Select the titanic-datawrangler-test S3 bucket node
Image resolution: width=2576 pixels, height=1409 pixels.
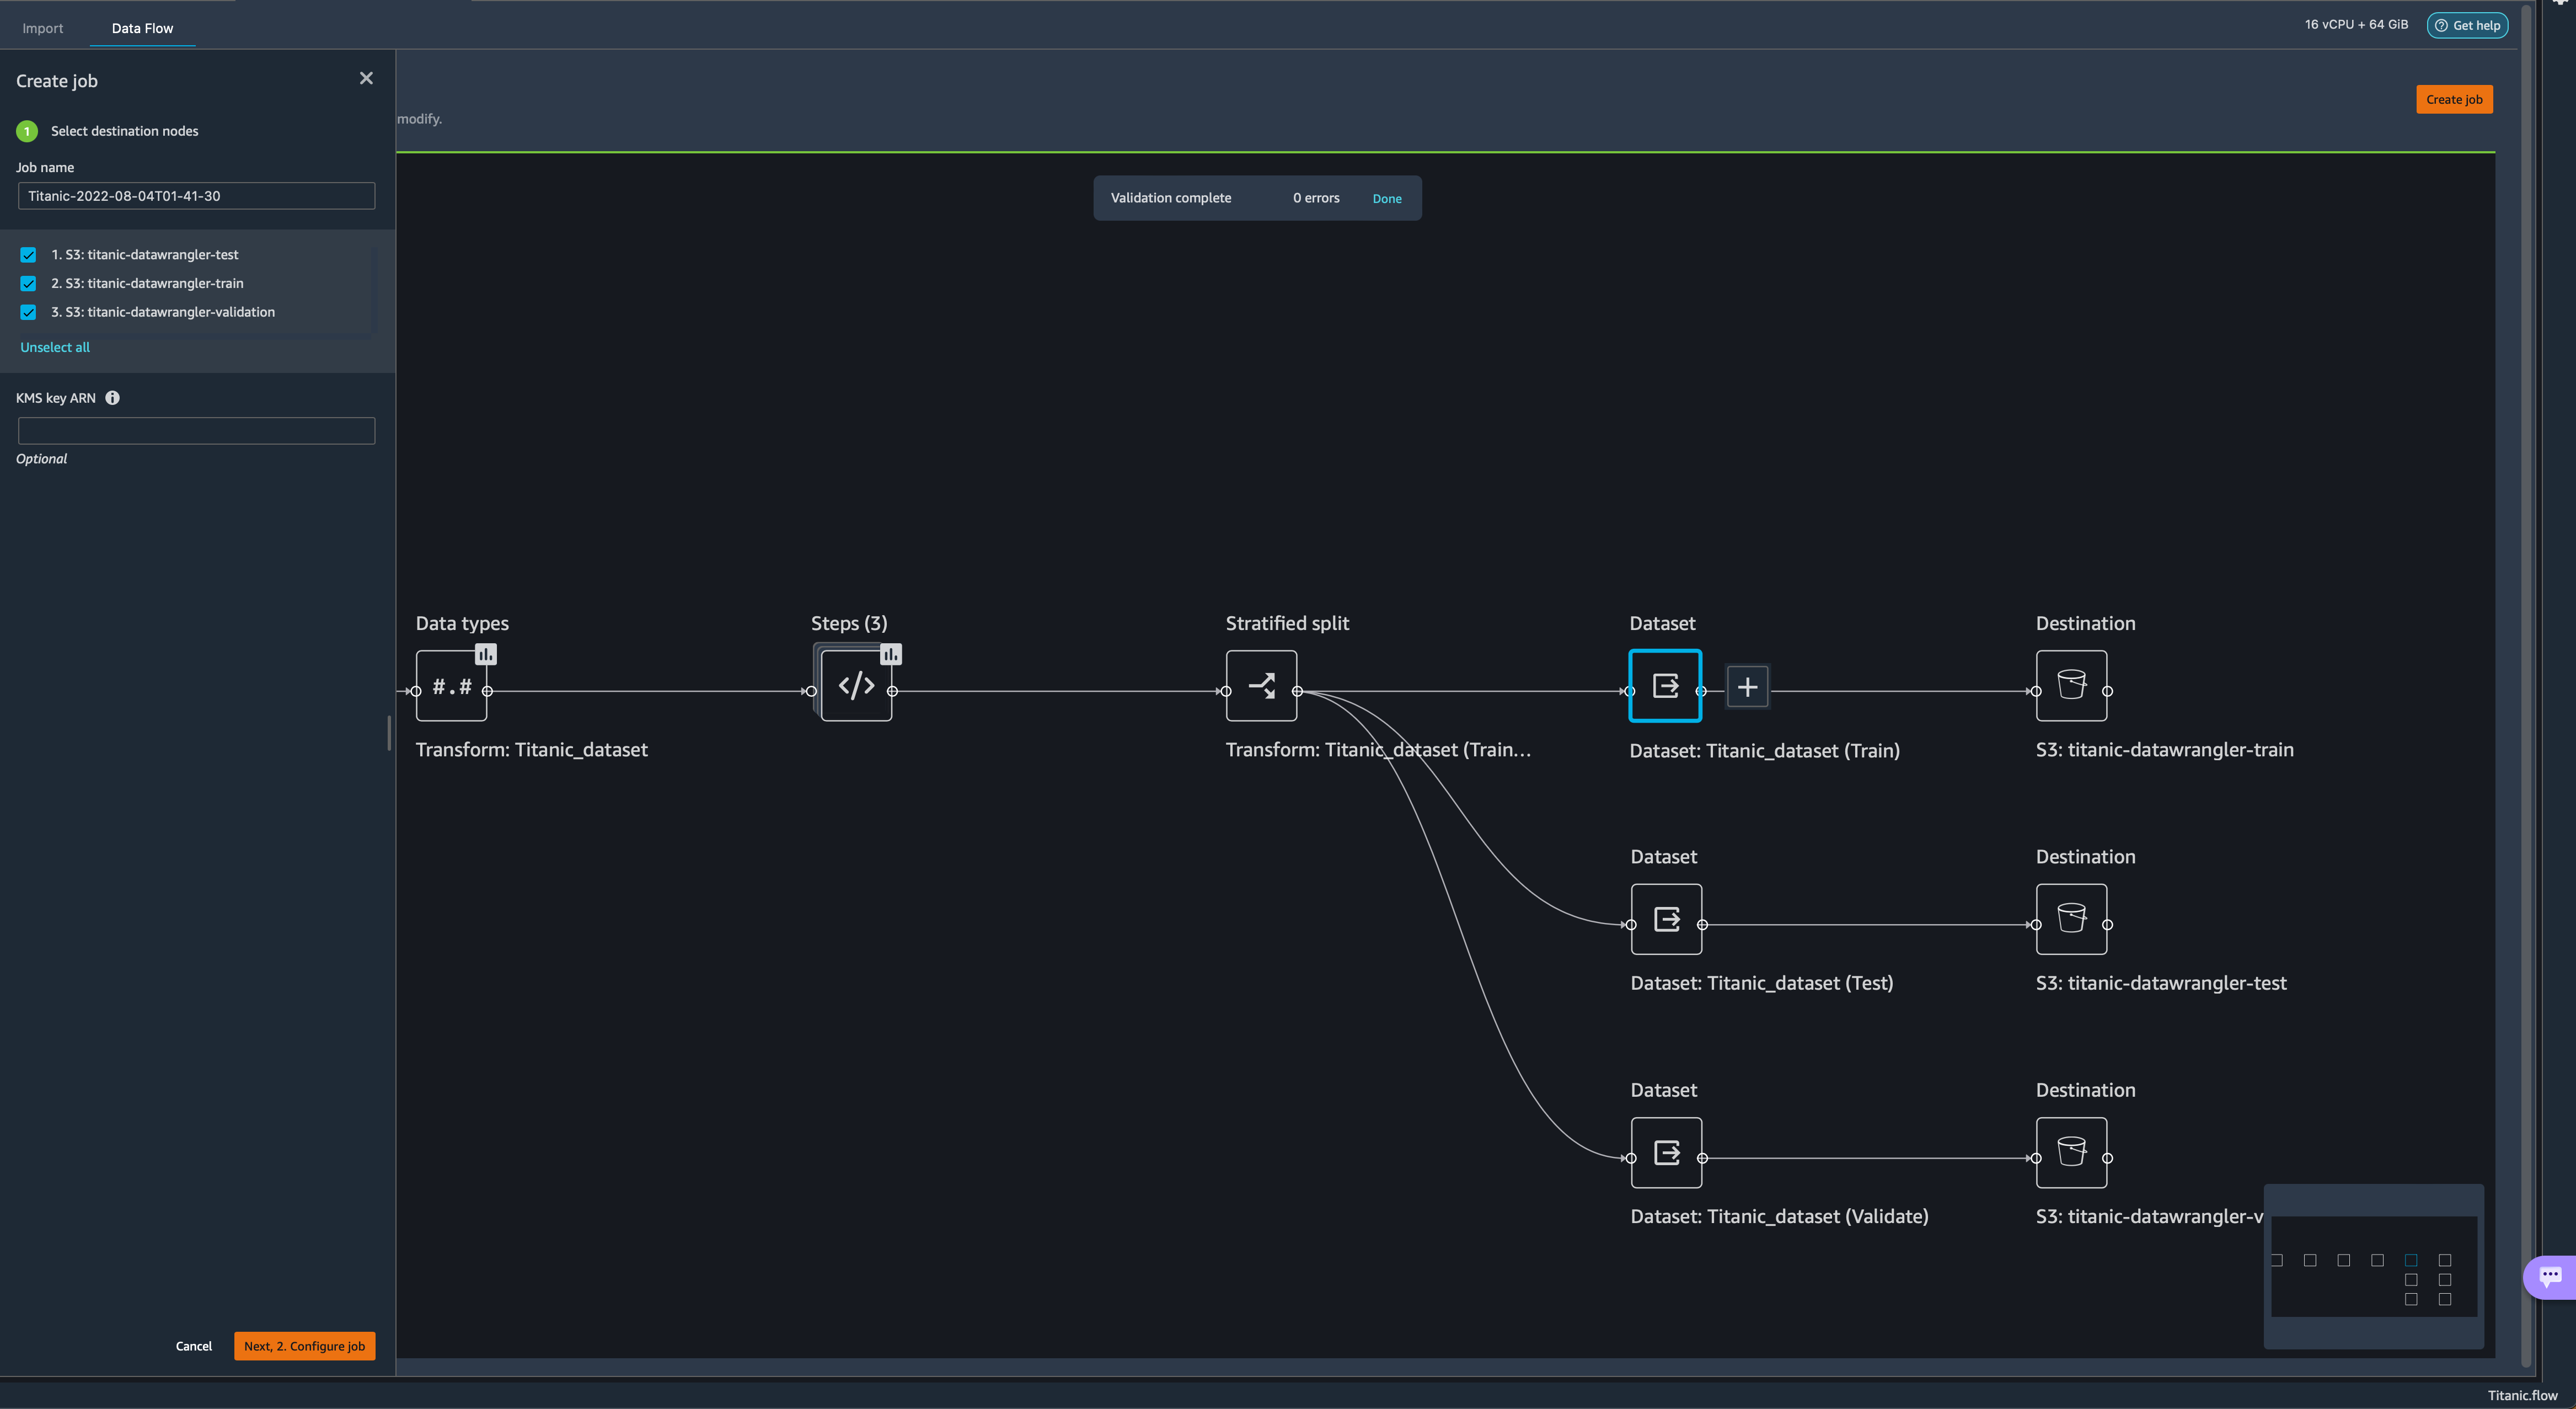(2071, 919)
